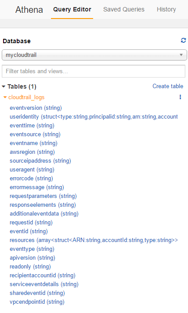Viewport: 188px width, 313px height.
Task: Collapse the Tables section arrow
Action: 4,87
